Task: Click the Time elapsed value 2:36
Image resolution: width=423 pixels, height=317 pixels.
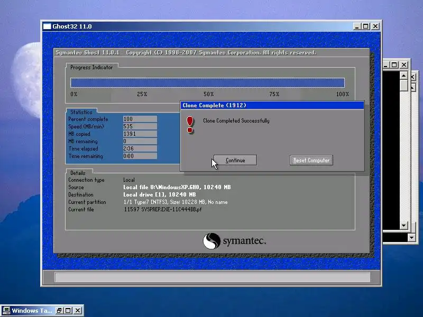Action: pyautogui.click(x=140, y=148)
